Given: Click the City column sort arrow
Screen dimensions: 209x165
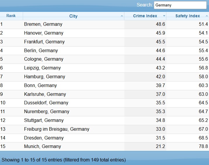Looking at the screenshot, I should point(122,16).
